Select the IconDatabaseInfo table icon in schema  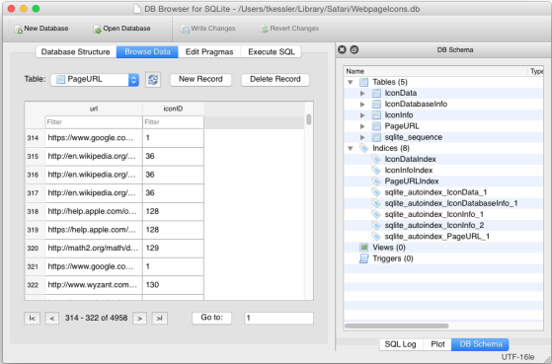[376, 105]
